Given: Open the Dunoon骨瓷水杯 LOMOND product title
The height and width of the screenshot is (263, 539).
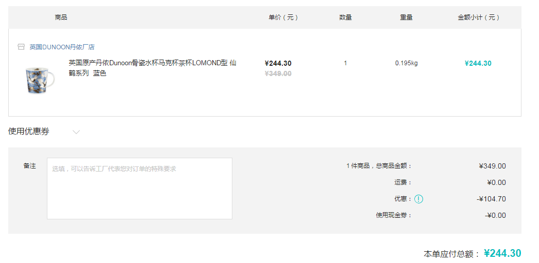Looking at the screenshot, I should (x=153, y=68).
